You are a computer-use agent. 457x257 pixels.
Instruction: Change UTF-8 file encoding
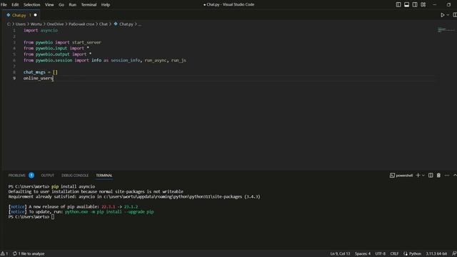(x=381, y=254)
